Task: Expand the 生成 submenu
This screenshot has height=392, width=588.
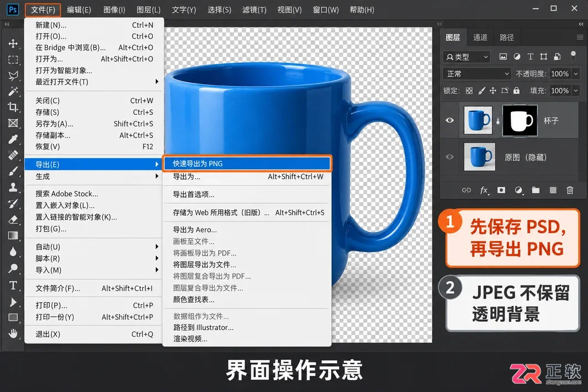Action: (x=94, y=176)
